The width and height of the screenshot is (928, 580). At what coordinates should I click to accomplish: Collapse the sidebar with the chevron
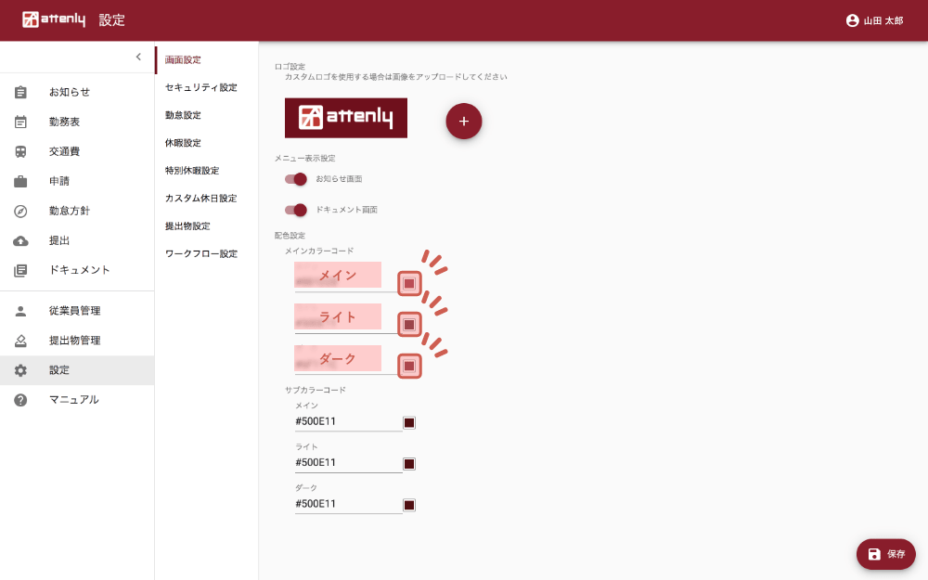(x=138, y=57)
